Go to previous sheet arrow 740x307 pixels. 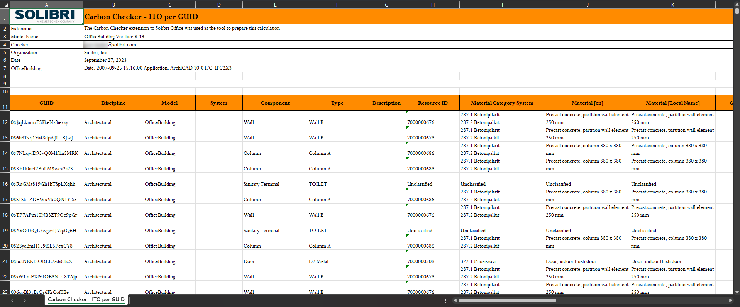(12, 300)
